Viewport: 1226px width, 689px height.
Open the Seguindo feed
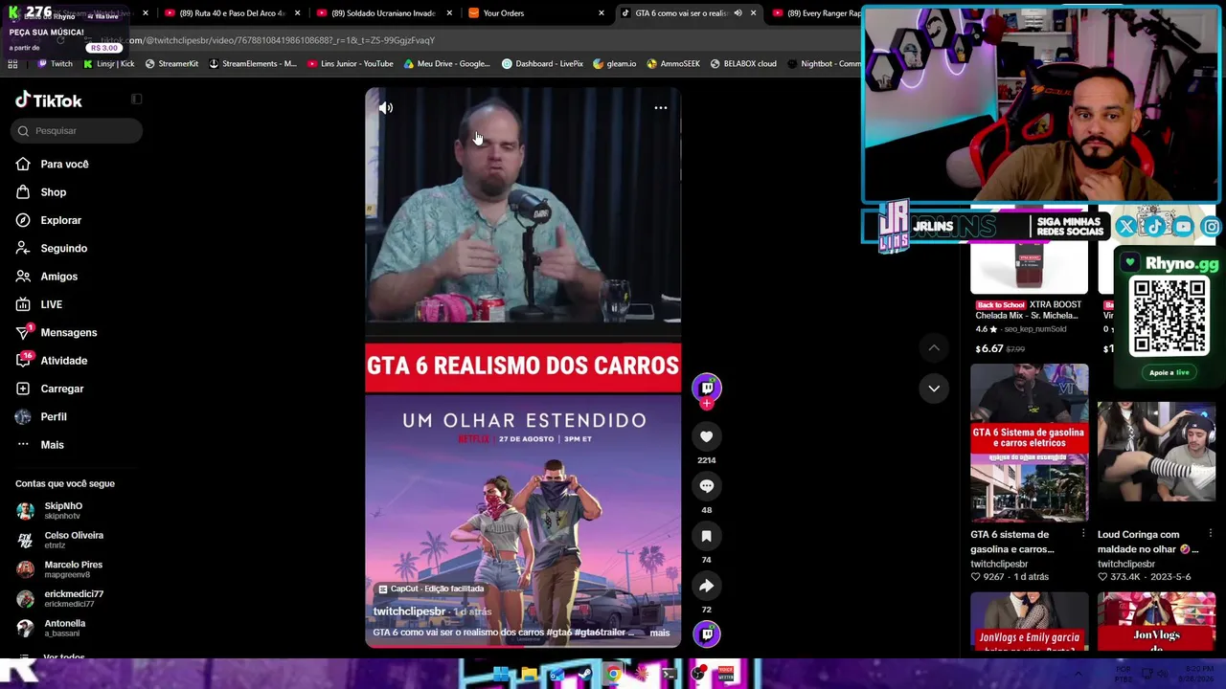(52, 248)
